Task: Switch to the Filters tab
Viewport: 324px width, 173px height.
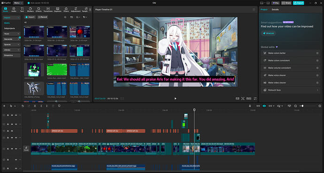Action: pyautogui.click(x=66, y=9)
